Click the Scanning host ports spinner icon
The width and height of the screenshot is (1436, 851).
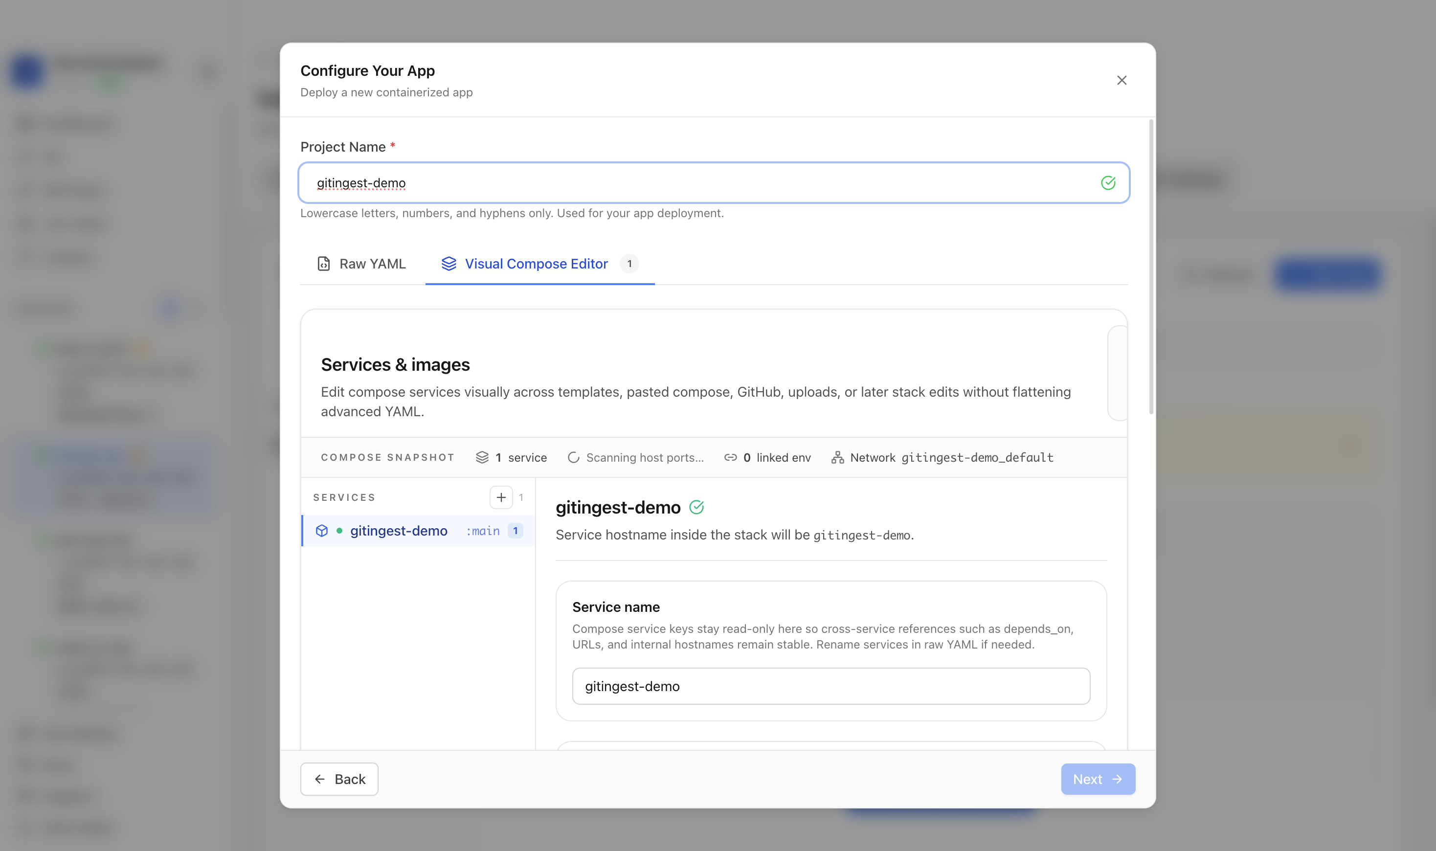(x=574, y=458)
